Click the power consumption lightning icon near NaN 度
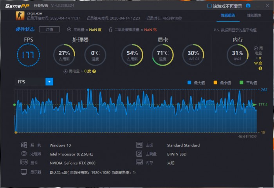The width and height of the screenshot is (274, 188). [69, 29]
